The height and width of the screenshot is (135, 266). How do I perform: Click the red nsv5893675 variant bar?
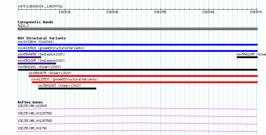pos(143,76)
